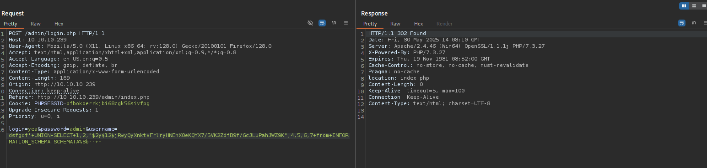This screenshot has width=707, height=168.
Task: Click the login=yea&password=admin body line
Action: coord(63,129)
